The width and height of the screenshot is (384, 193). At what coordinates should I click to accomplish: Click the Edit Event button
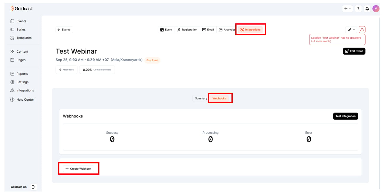pos(354,51)
